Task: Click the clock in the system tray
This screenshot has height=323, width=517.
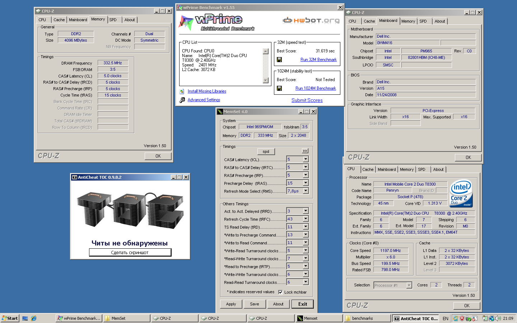Action: (x=508, y=318)
